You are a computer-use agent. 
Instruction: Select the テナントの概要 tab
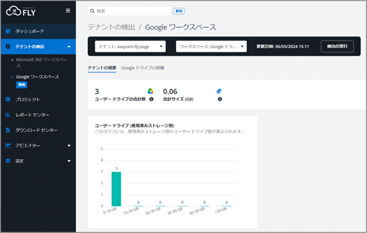click(102, 68)
